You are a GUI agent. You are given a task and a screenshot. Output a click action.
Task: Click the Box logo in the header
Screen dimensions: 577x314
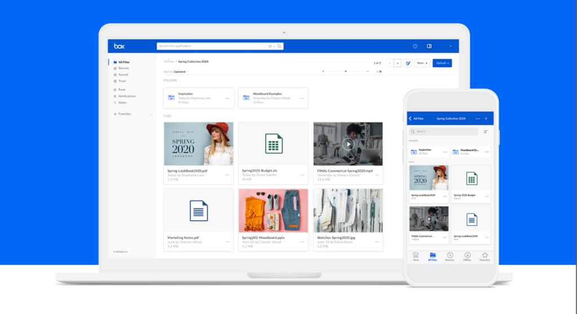(119, 46)
